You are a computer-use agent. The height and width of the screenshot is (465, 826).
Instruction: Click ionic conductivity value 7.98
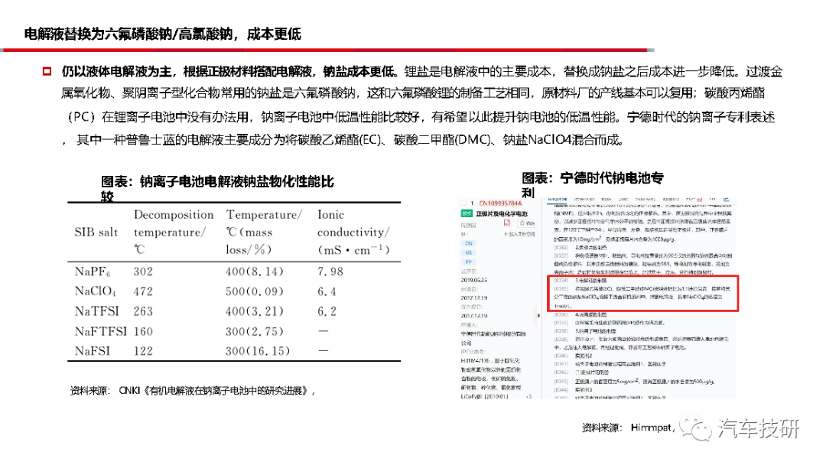pos(330,272)
